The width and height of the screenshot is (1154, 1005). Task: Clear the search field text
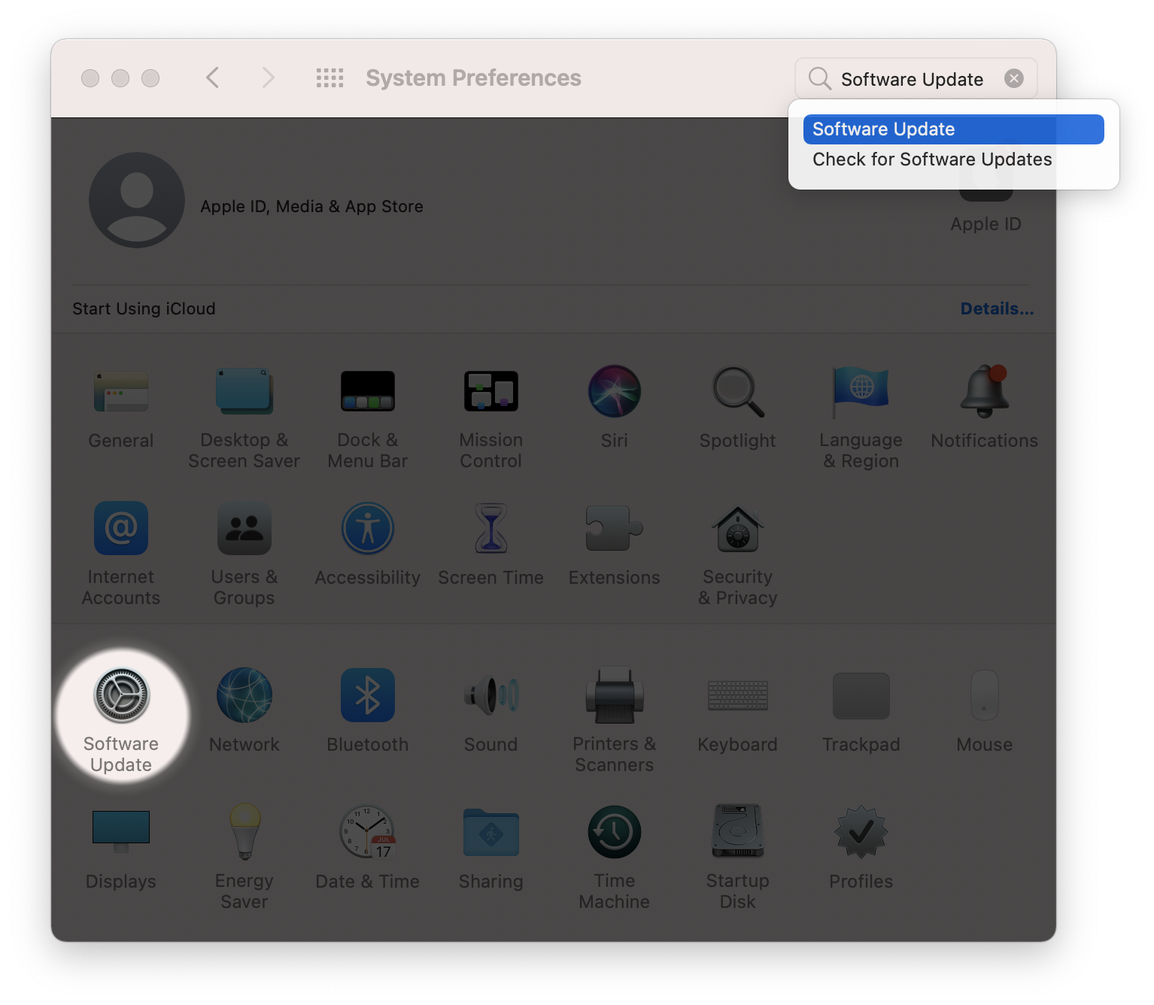(x=1014, y=78)
